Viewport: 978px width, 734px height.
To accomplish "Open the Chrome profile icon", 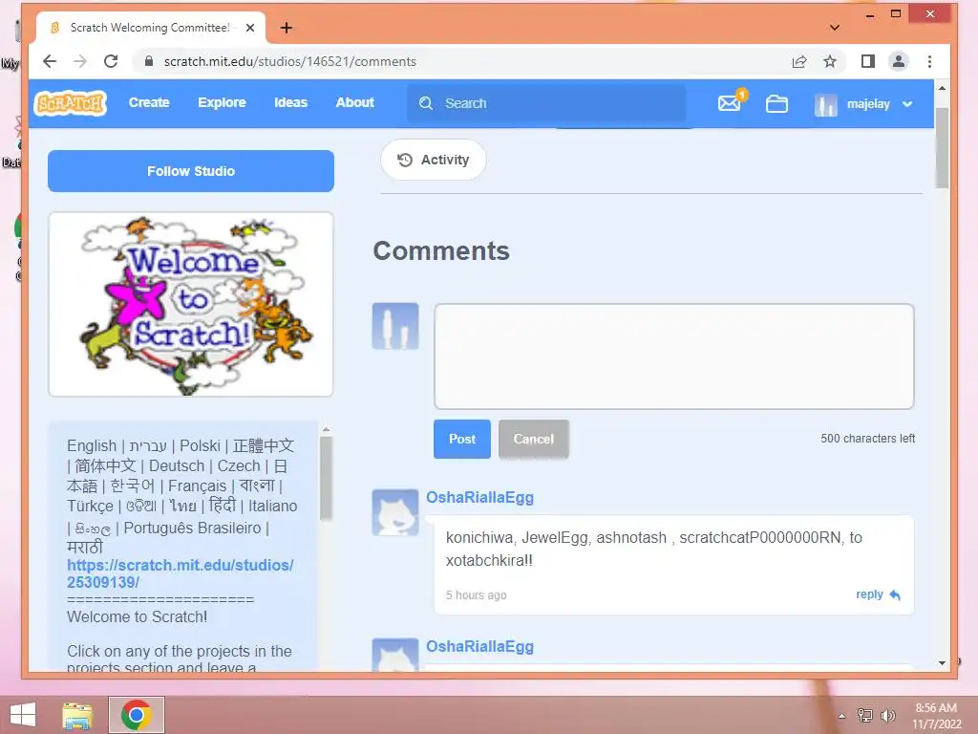I will tap(898, 61).
